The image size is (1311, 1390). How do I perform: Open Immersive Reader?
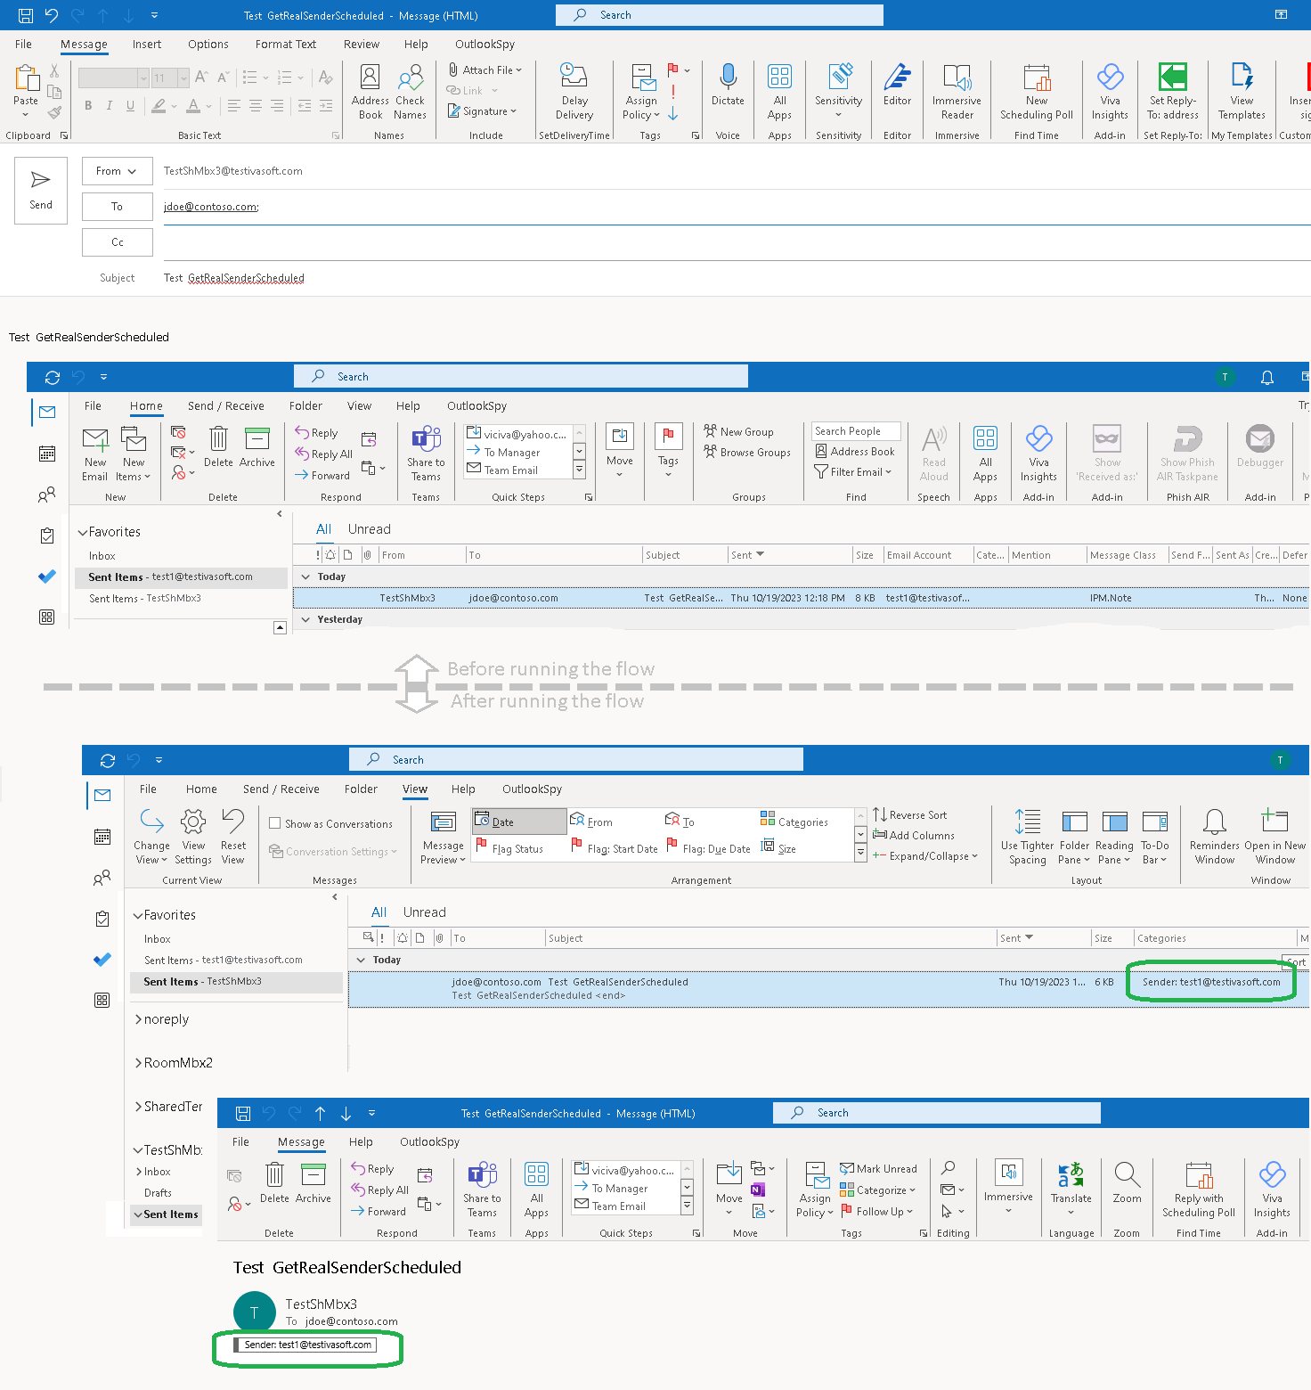pyautogui.click(x=957, y=91)
